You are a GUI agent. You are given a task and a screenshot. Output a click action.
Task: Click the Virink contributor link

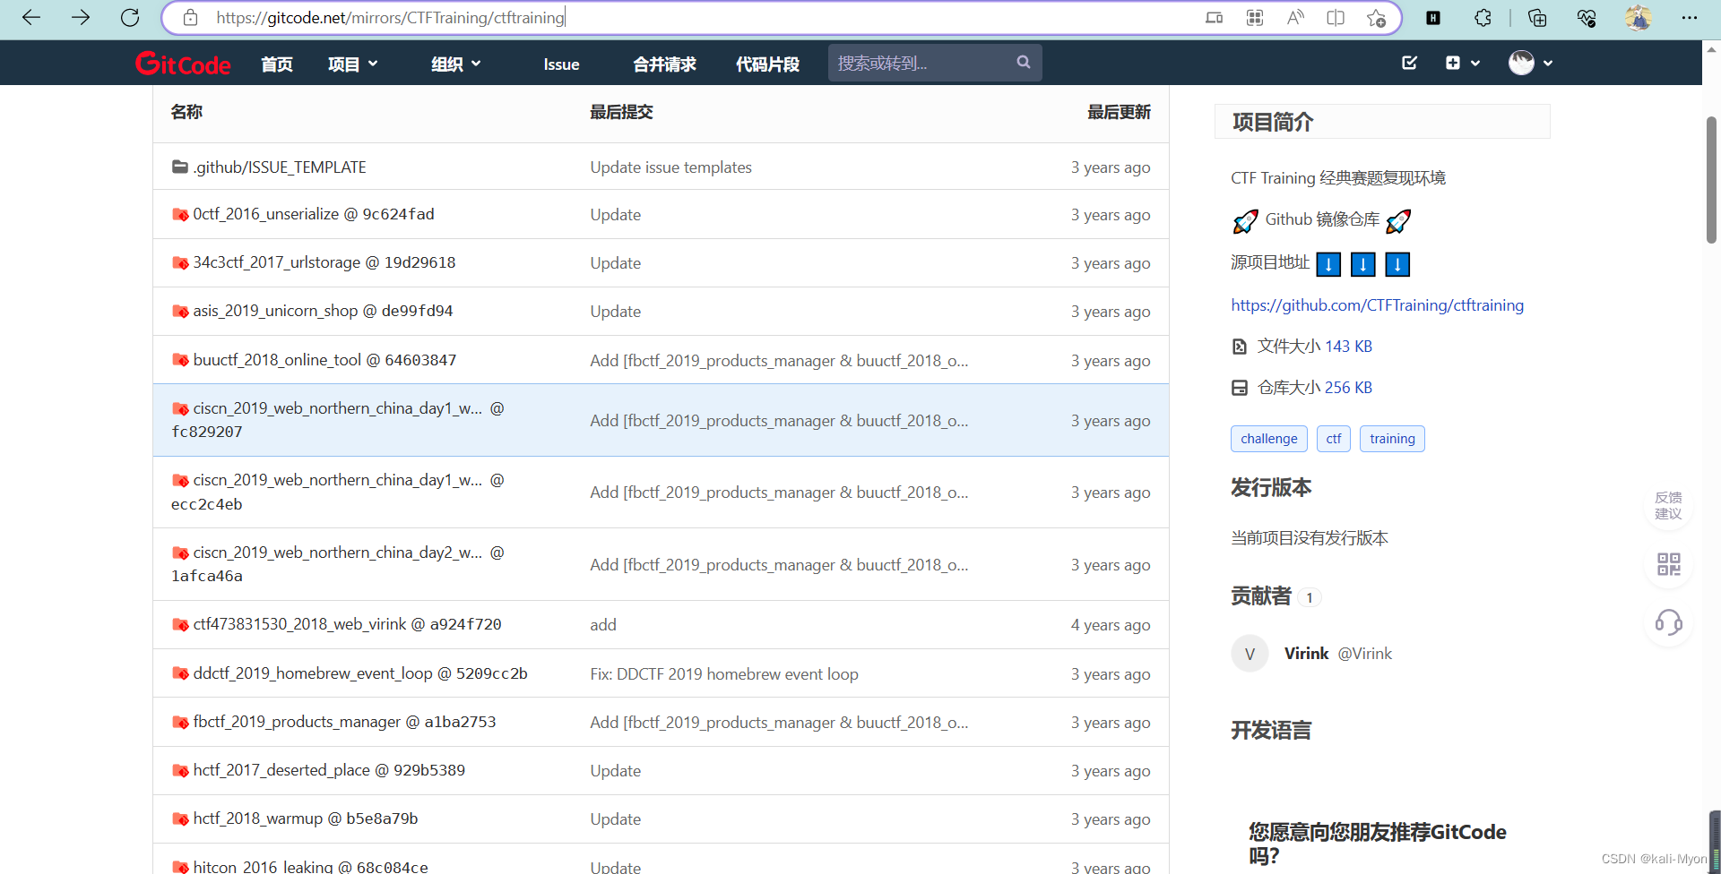point(1306,653)
